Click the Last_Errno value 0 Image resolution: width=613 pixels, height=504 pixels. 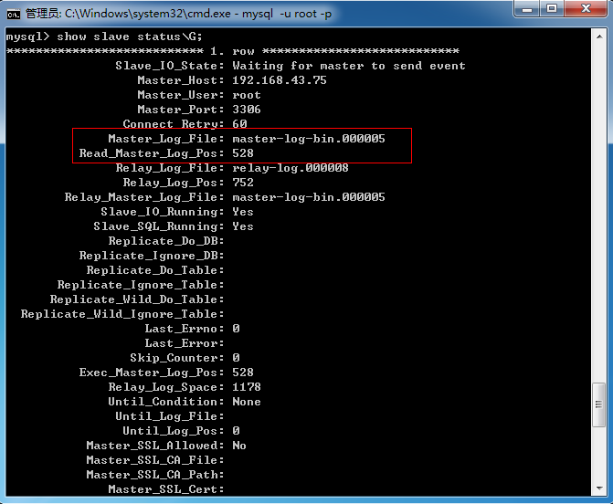click(x=236, y=329)
